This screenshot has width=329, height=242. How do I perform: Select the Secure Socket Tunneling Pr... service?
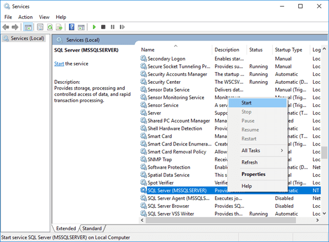[230, 66]
